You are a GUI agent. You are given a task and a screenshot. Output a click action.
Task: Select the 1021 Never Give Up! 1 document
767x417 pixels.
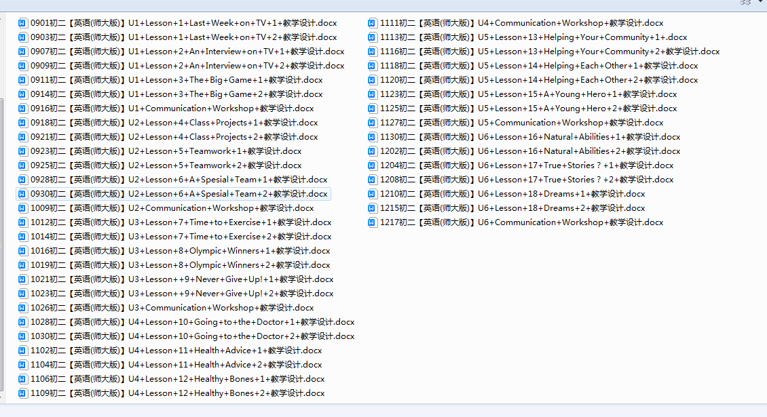[x=181, y=279]
